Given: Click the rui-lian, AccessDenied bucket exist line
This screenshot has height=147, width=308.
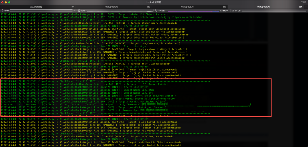Looking at the screenshot, I should click(x=88, y=136).
